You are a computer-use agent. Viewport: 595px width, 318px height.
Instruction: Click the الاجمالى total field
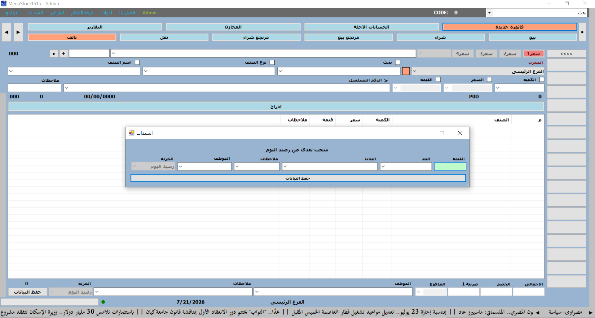coord(529,292)
